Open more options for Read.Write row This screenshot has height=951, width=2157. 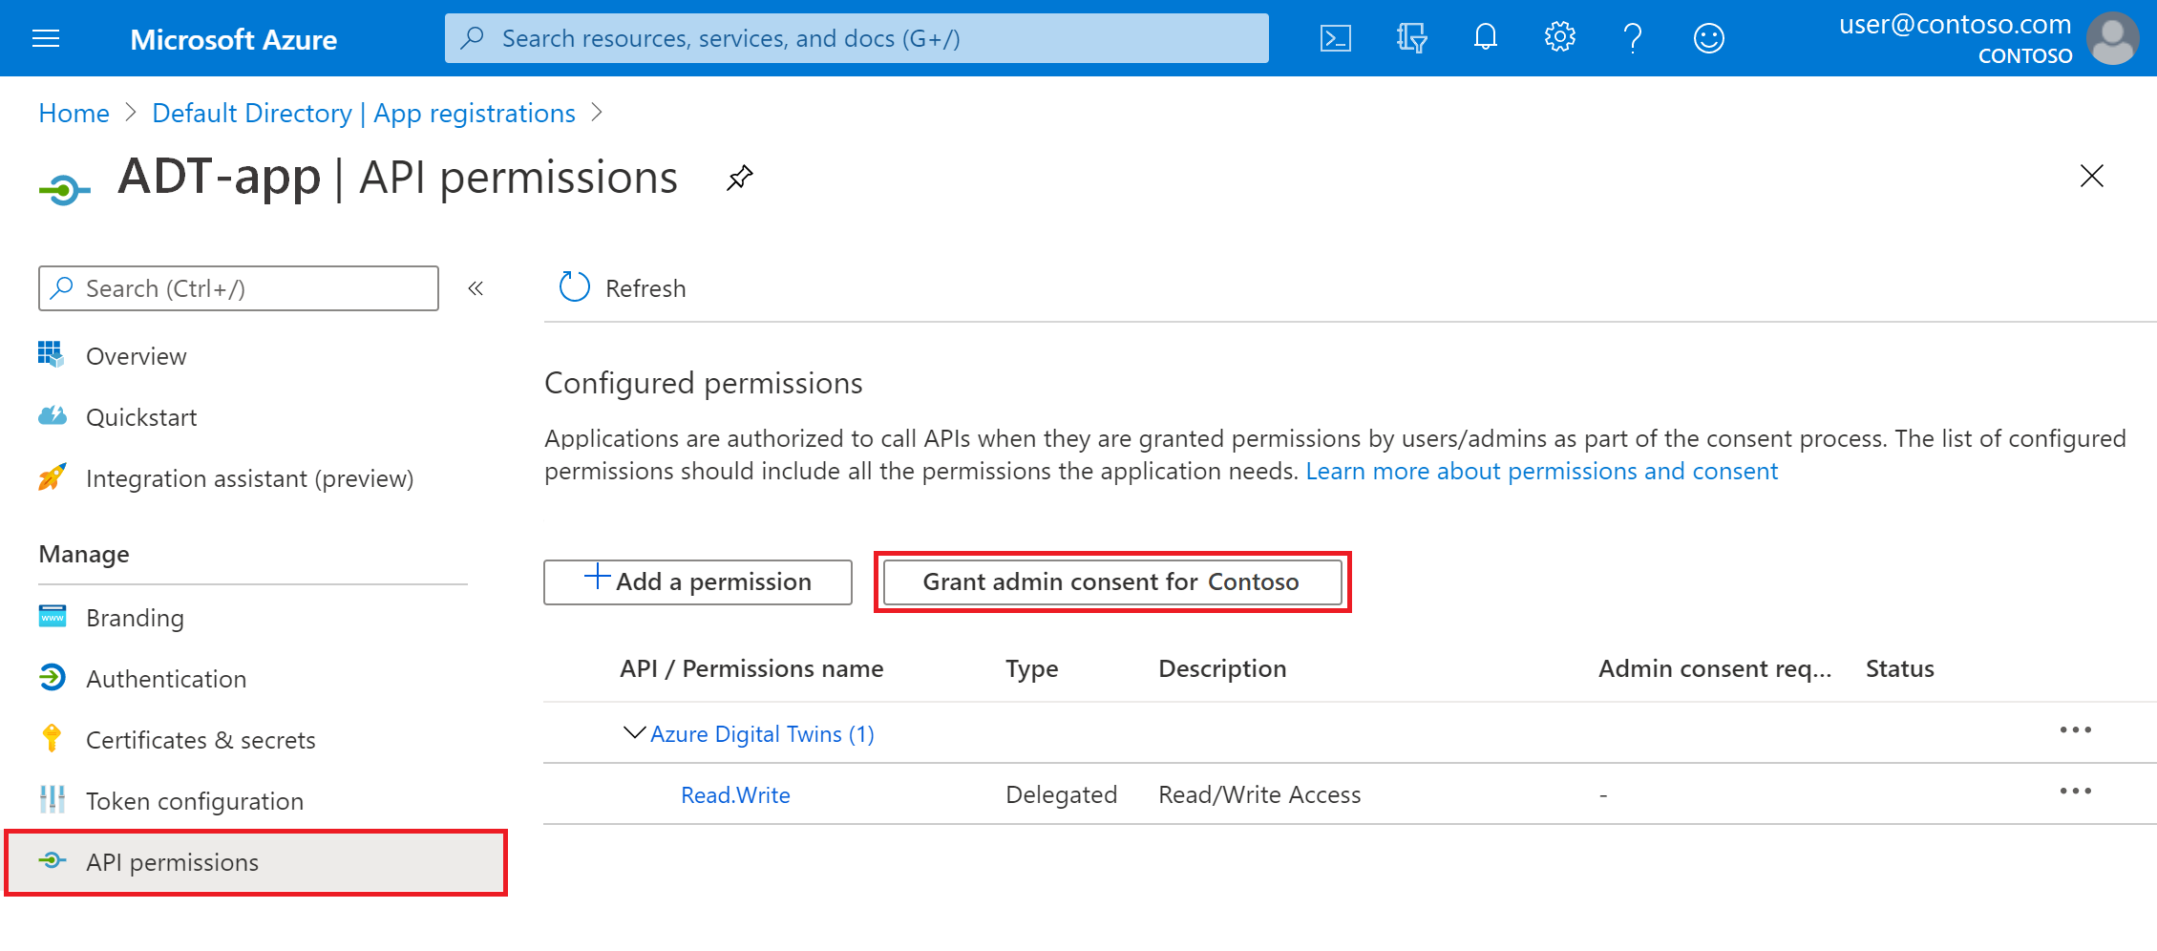coord(2075,792)
